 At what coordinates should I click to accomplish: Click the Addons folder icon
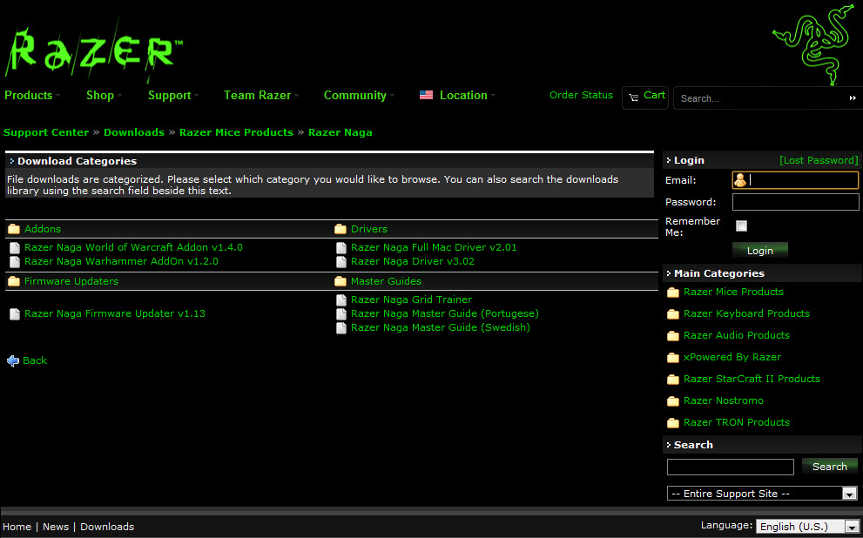tap(14, 229)
